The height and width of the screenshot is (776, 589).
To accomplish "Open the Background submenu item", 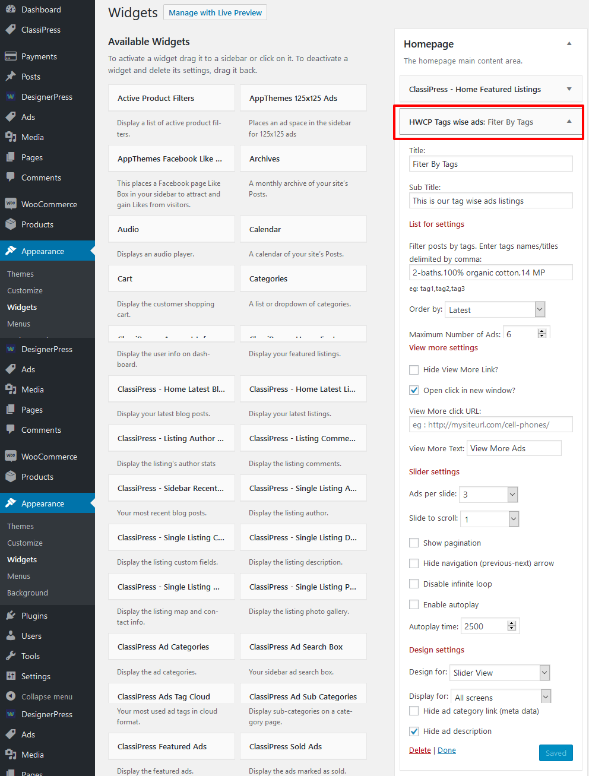I will click(x=27, y=593).
